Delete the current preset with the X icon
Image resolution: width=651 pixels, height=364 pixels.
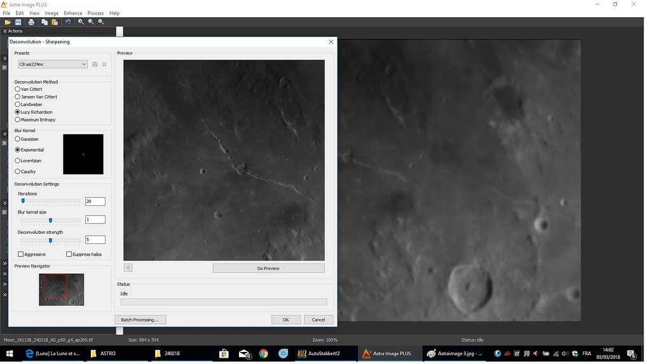coord(104,64)
